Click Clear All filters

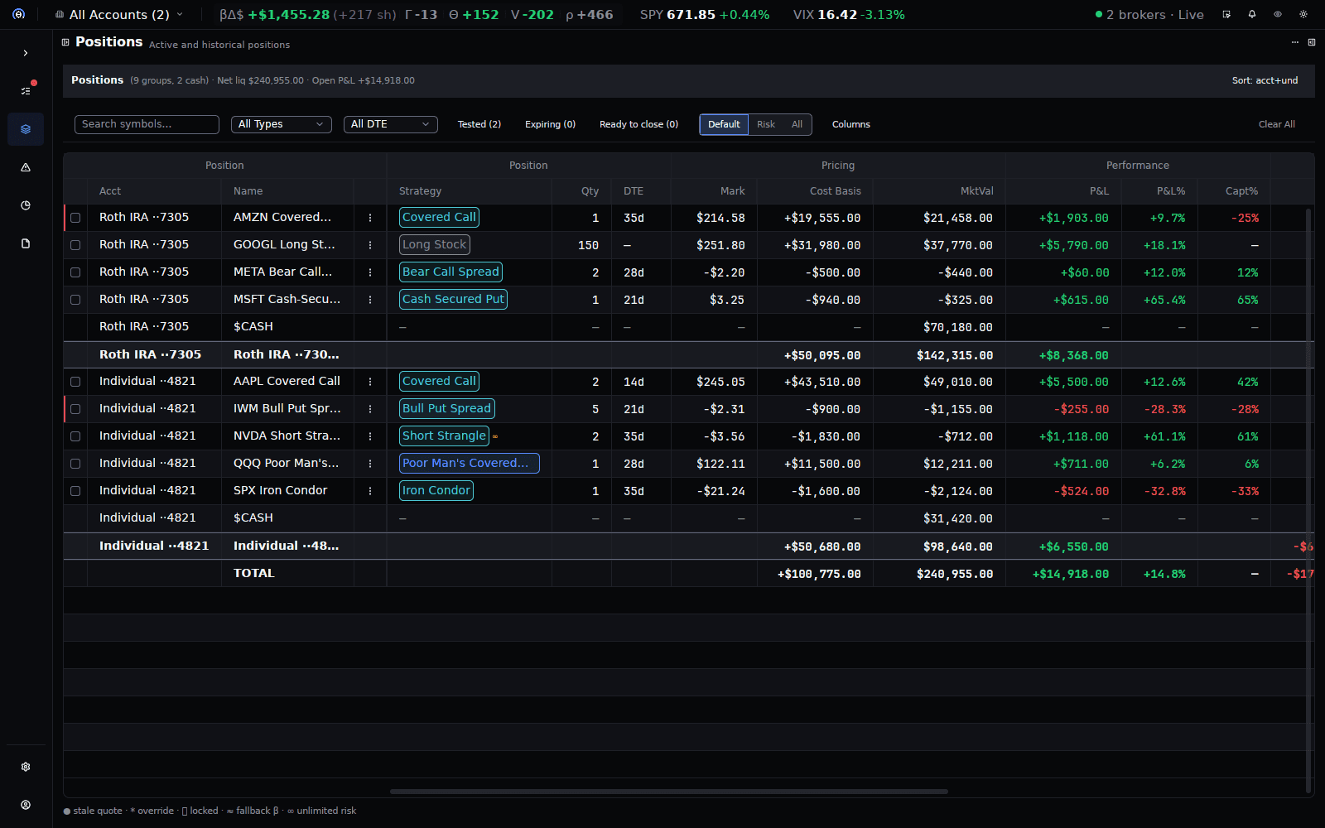pyautogui.click(x=1277, y=124)
